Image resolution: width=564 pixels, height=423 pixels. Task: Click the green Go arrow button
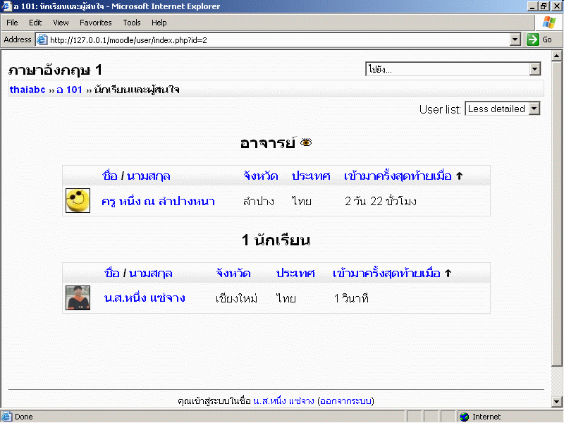pos(533,39)
